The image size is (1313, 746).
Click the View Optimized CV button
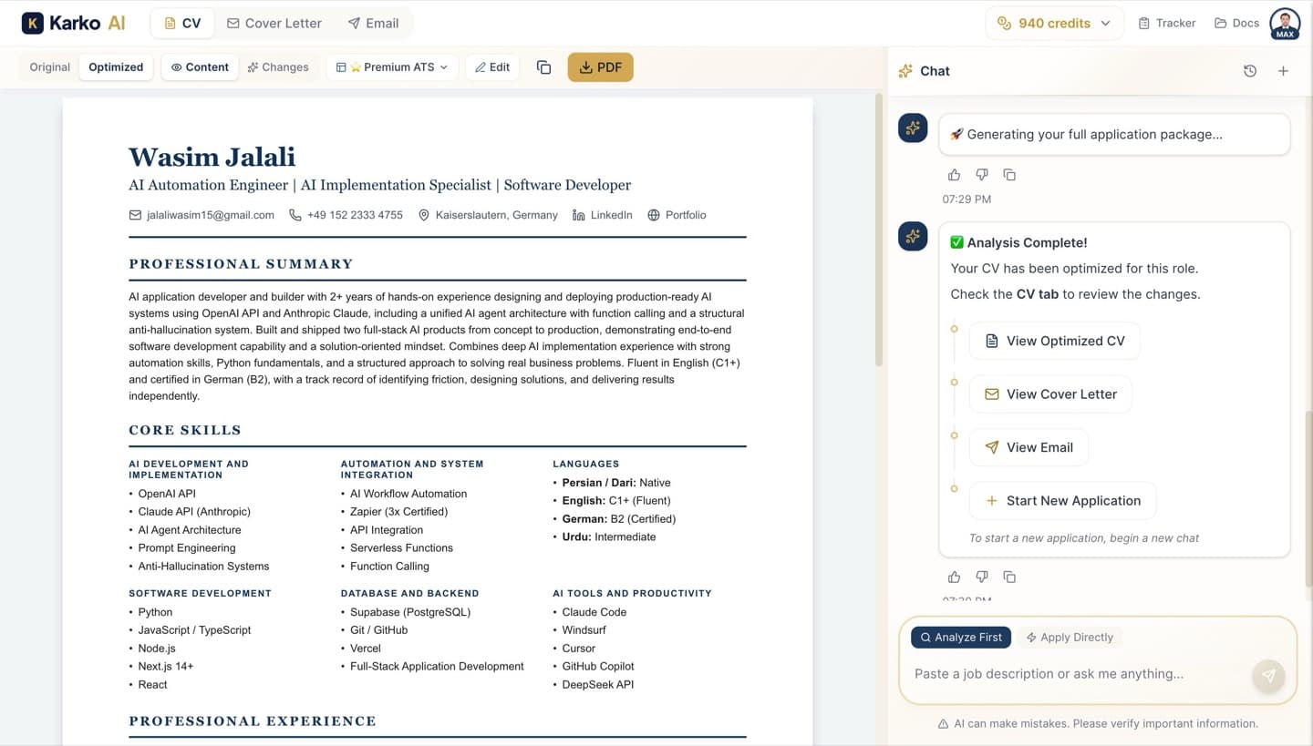(x=1054, y=341)
